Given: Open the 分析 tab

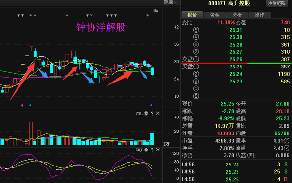Looking at the screenshot, I should (237, 15).
